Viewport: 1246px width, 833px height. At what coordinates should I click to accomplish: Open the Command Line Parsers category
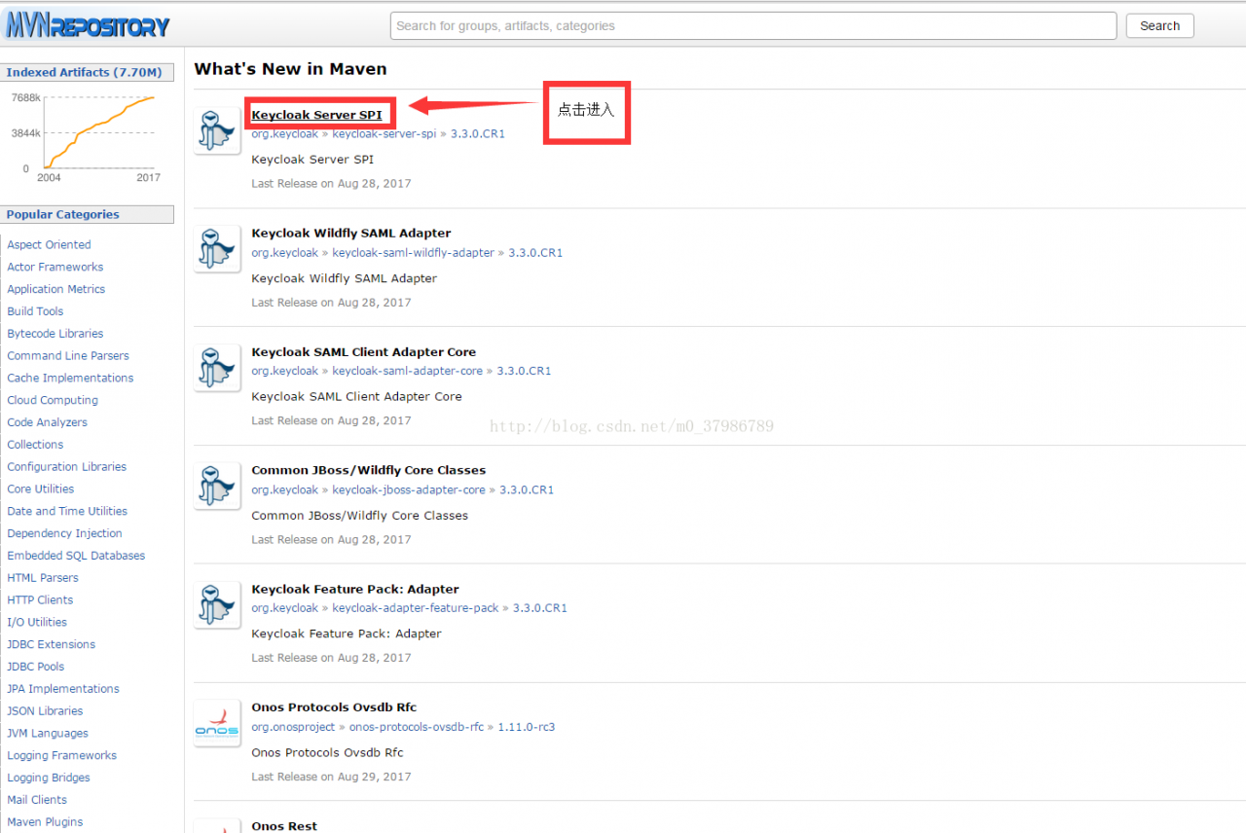pos(68,356)
